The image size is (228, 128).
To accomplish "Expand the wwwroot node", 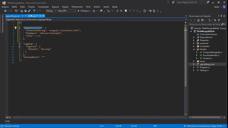I will click(194, 43).
